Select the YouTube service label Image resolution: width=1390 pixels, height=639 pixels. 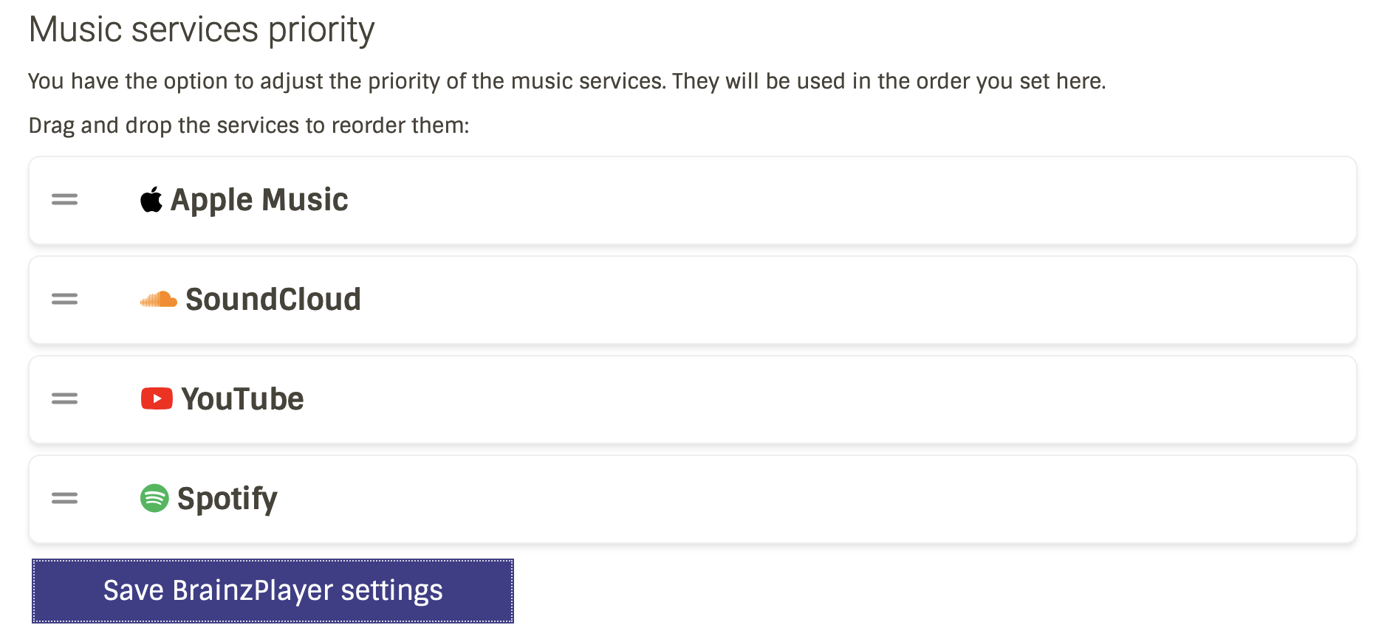(242, 399)
